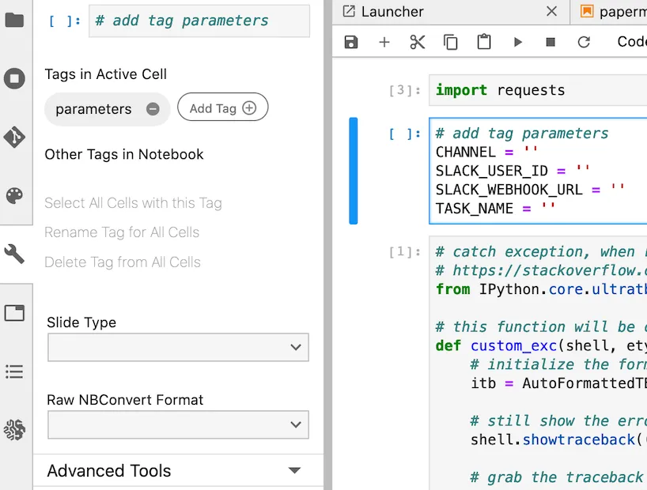Click Delete Tag from All Cells
The image size is (647, 490).
coord(123,262)
